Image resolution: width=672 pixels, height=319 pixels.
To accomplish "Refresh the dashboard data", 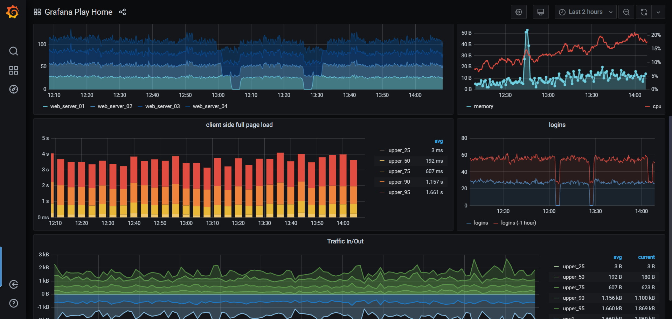I will [644, 12].
